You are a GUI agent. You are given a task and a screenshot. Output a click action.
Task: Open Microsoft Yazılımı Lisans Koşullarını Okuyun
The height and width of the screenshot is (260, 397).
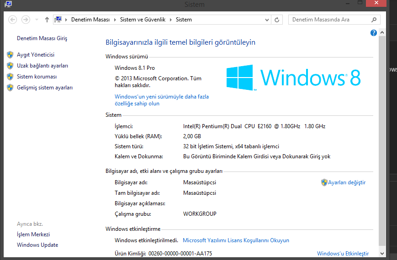tap(236, 240)
